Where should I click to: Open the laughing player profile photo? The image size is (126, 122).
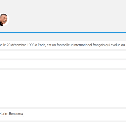click(x=4, y=19)
